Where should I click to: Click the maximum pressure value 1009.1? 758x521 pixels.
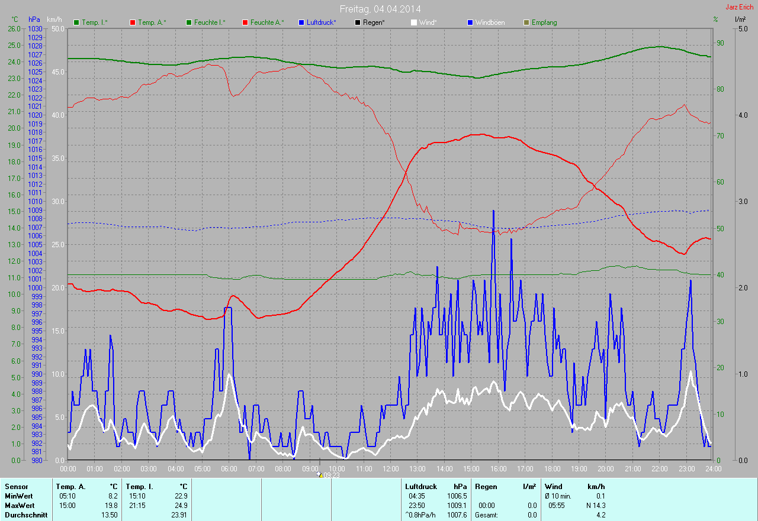pyautogui.click(x=457, y=506)
